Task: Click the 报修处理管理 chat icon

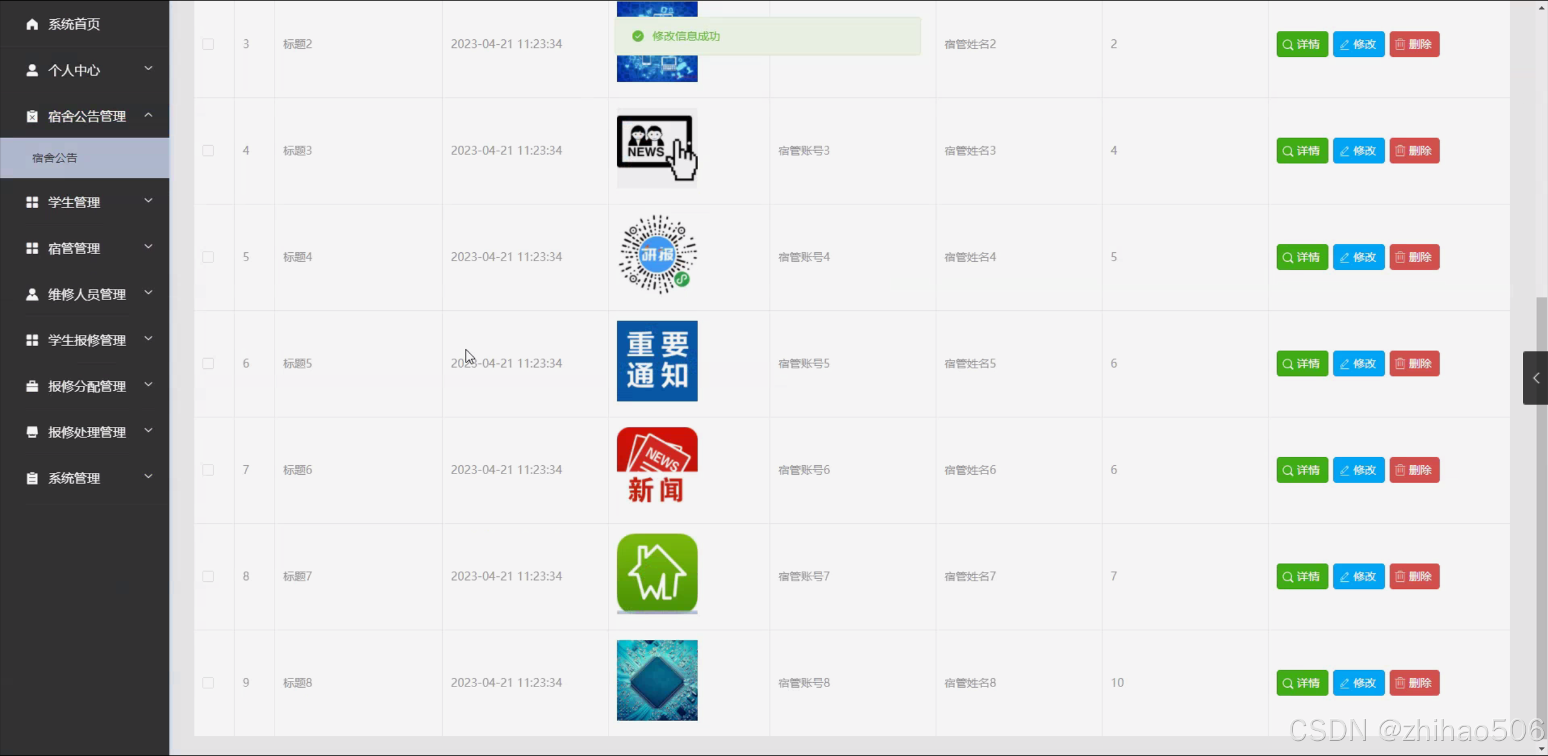Action: click(x=32, y=432)
